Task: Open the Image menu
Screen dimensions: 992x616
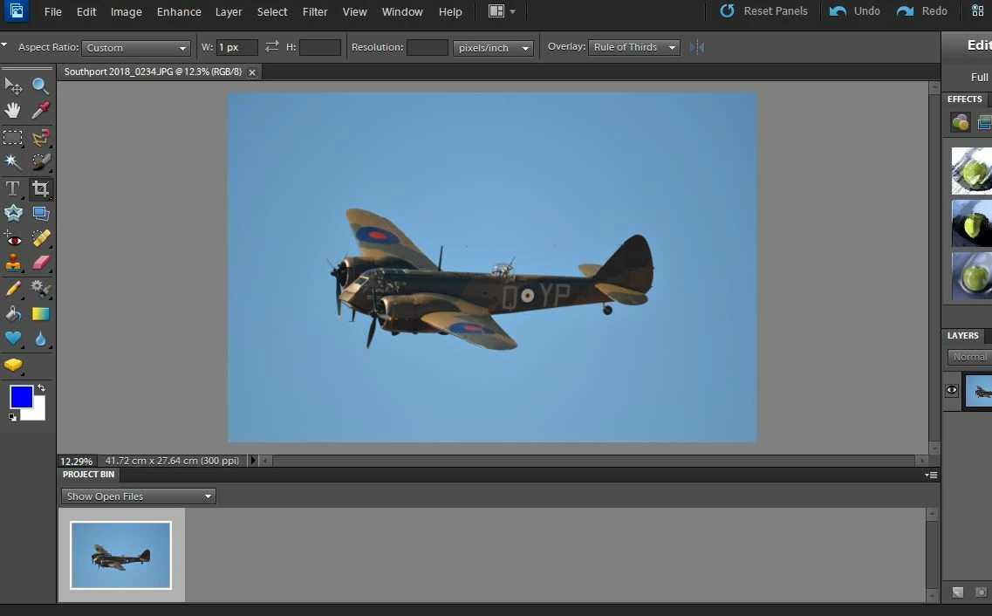Action: (x=127, y=12)
